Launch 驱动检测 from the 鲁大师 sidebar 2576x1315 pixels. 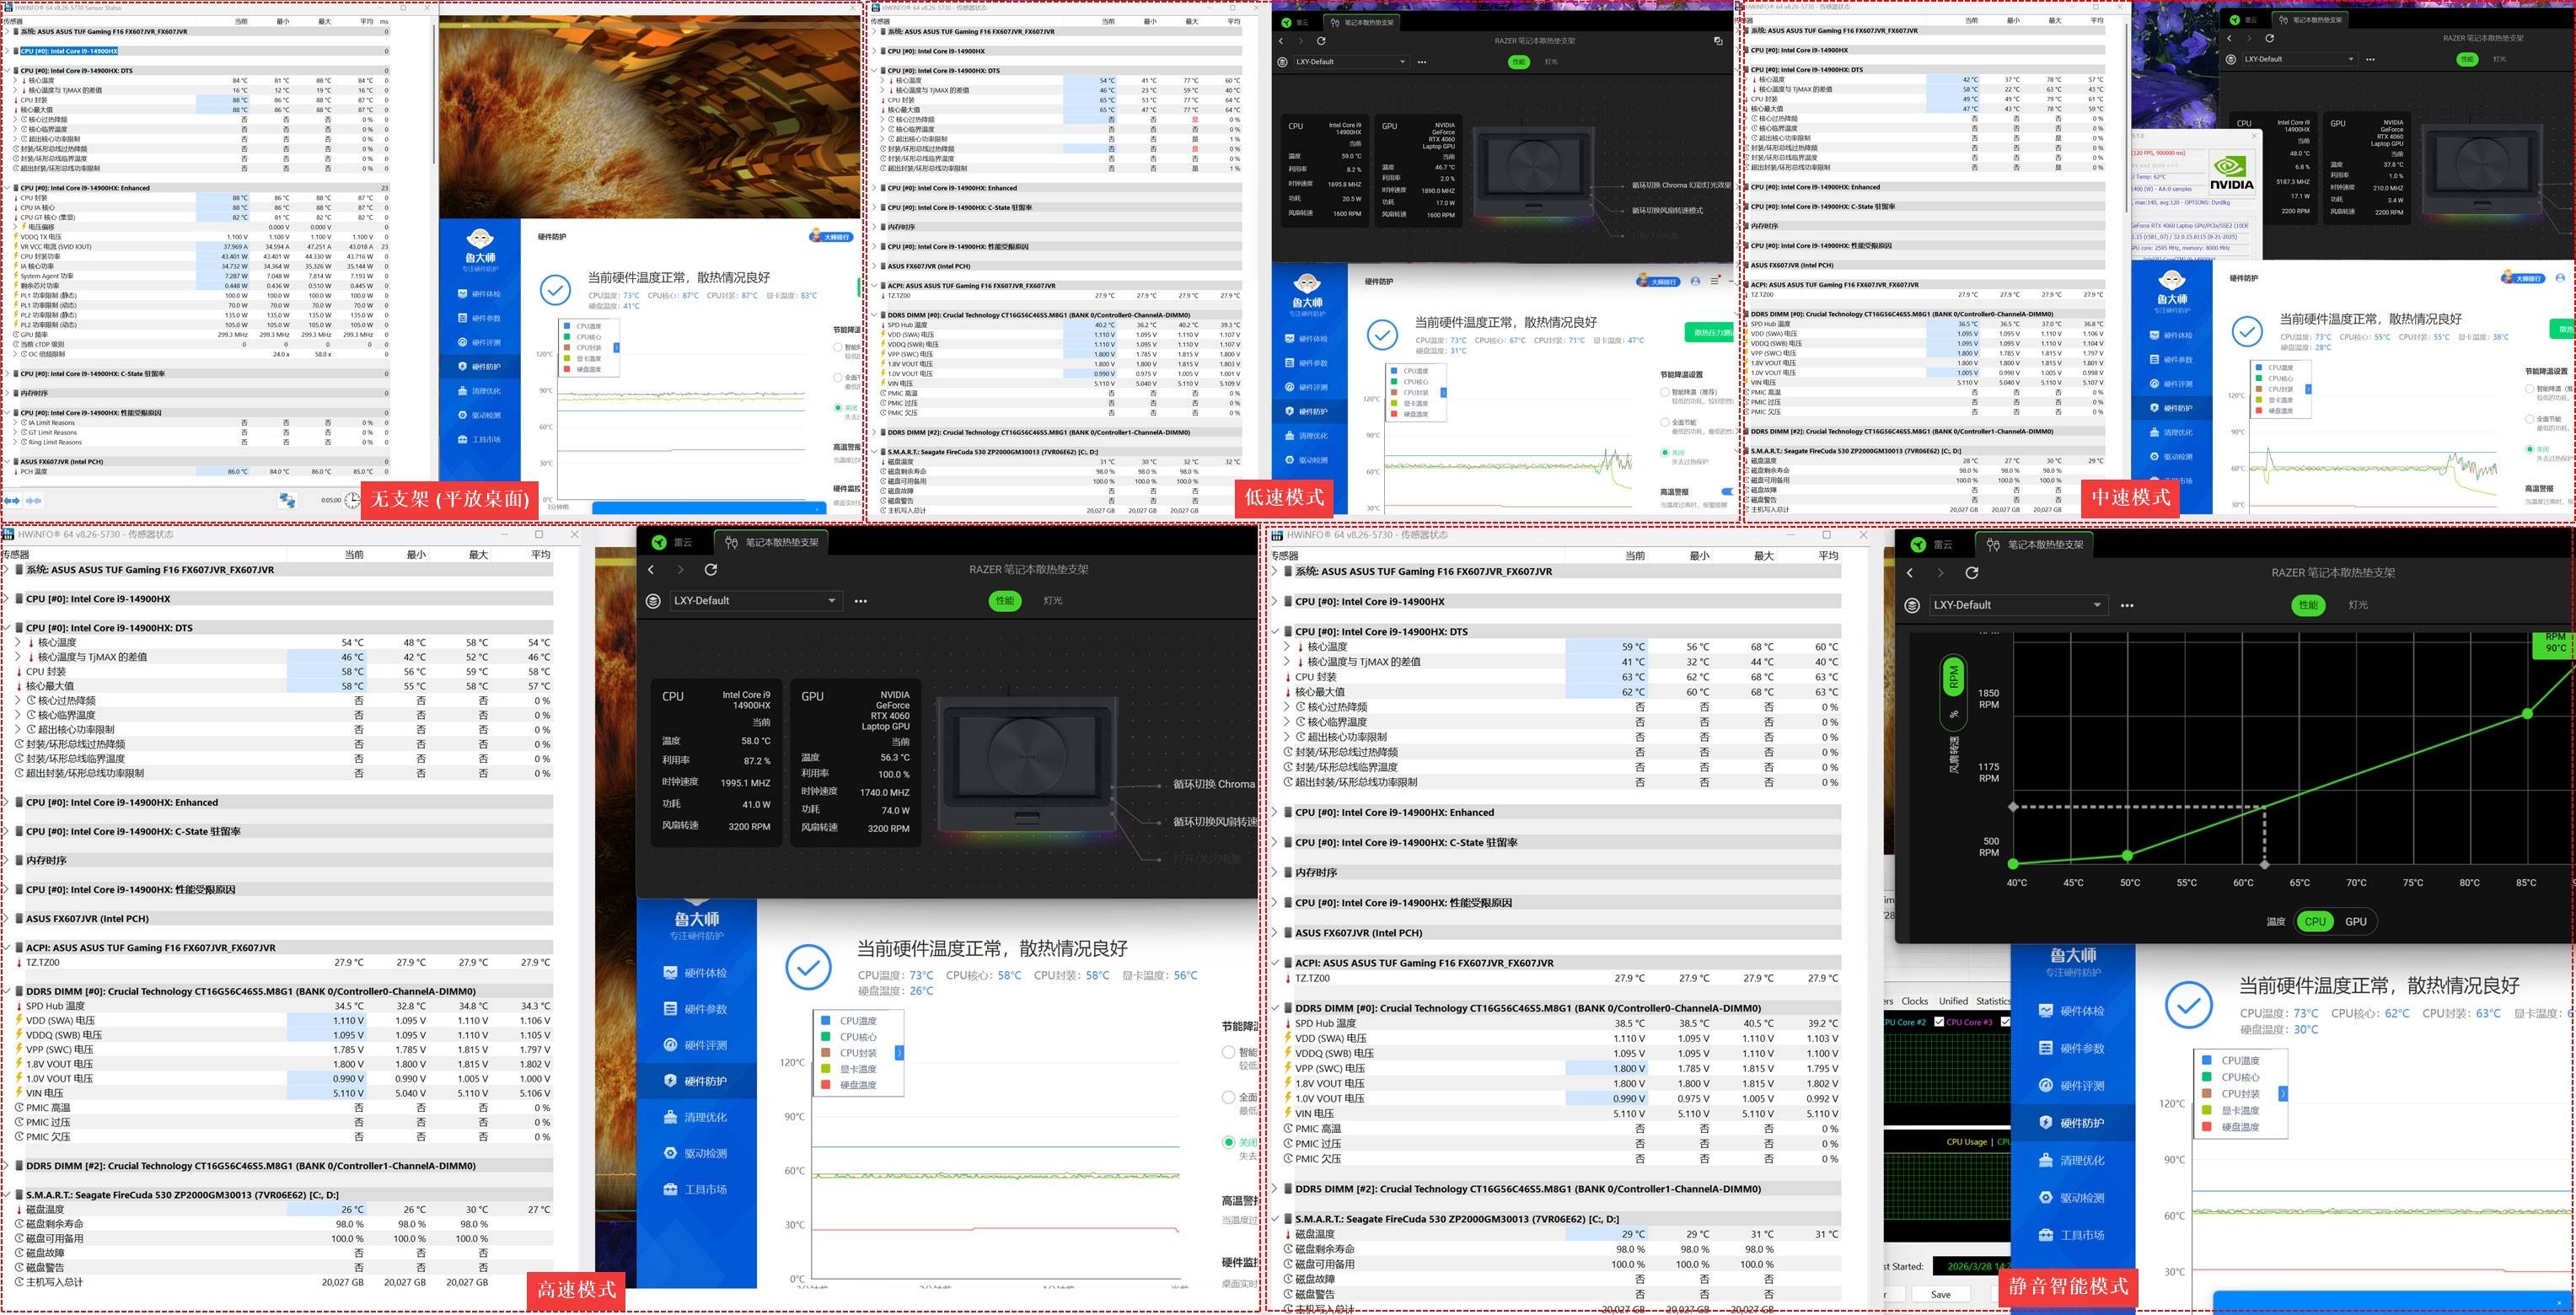[697, 1153]
